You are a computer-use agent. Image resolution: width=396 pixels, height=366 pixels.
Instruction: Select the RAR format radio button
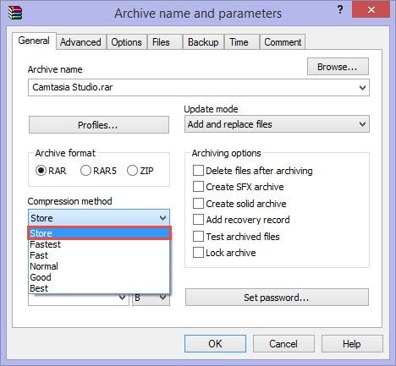tap(41, 171)
